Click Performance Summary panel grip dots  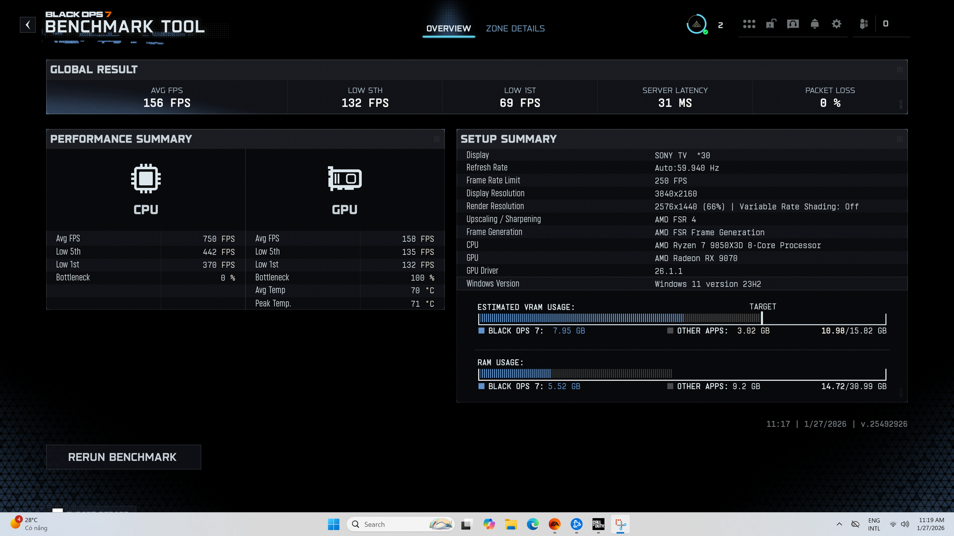[x=436, y=139]
